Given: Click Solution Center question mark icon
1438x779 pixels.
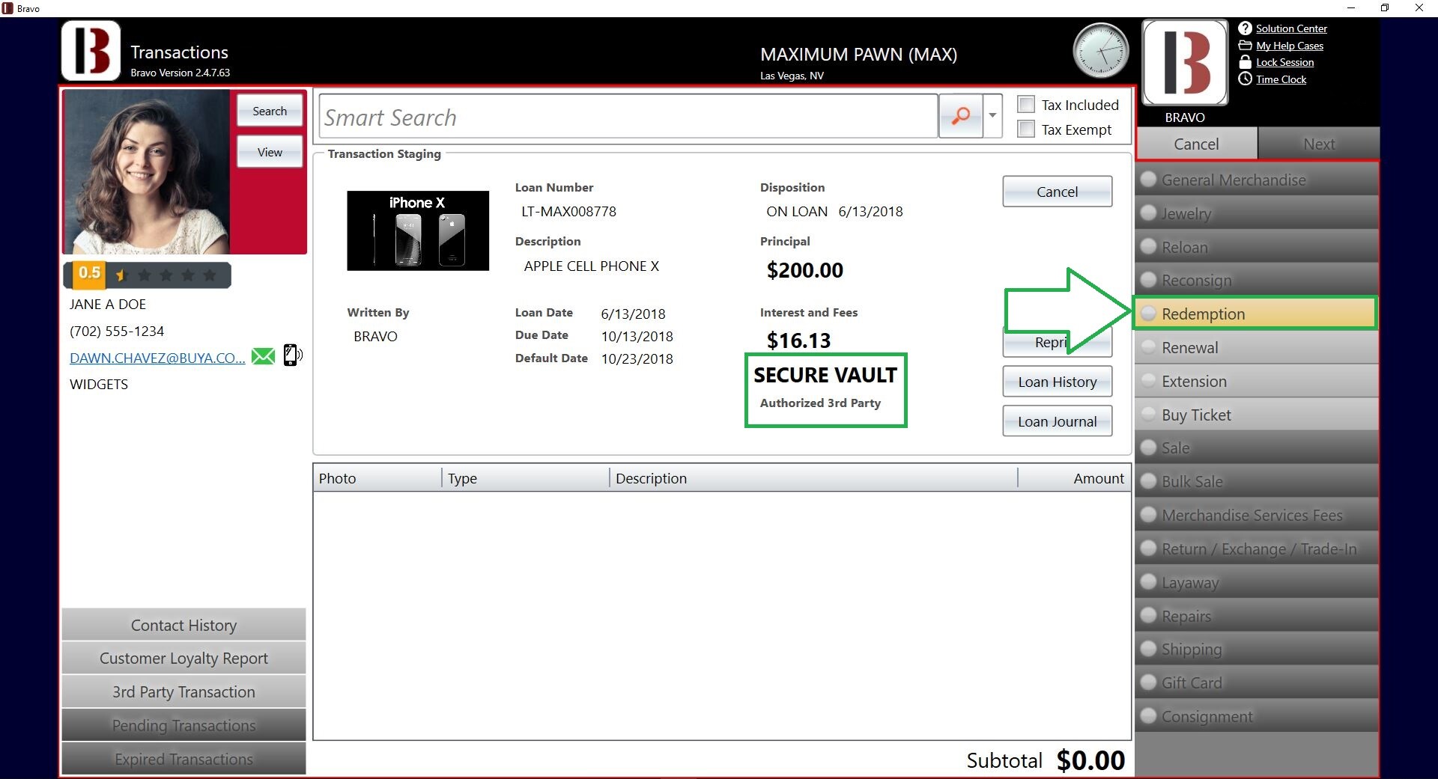Looking at the screenshot, I should click(1245, 28).
